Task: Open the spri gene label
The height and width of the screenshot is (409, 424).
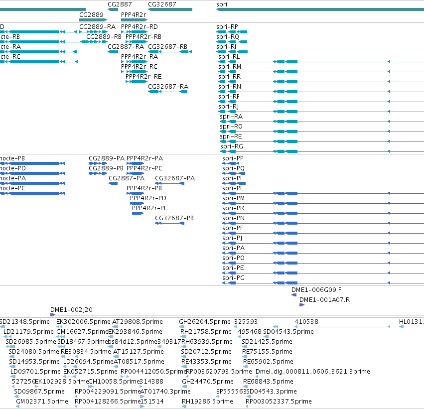Action: pyautogui.click(x=222, y=4)
